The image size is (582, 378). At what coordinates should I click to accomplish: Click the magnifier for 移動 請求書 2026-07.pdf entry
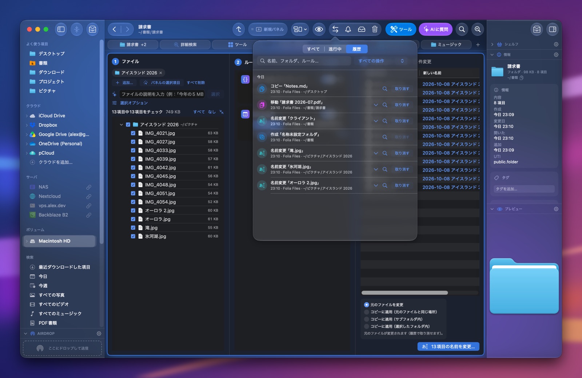coord(385,105)
